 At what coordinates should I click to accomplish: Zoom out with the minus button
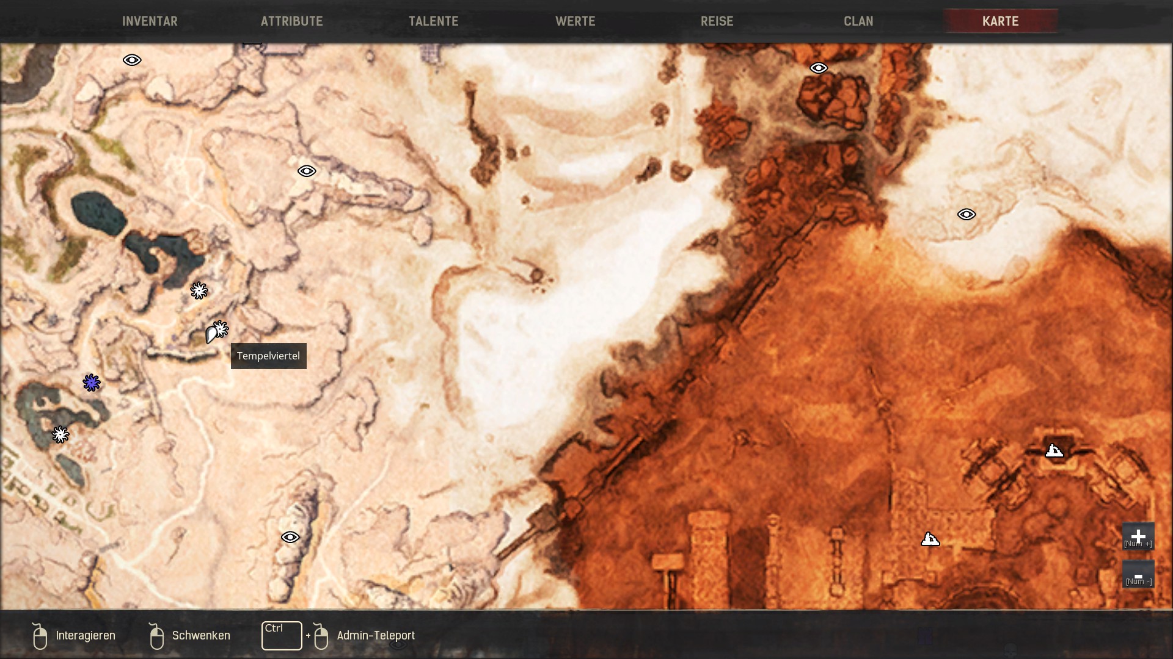1138,575
